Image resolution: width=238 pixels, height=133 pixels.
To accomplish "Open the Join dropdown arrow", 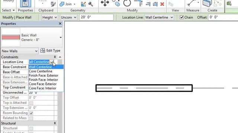I will coord(74,4).
